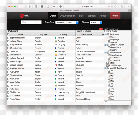The width and height of the screenshot is (138, 115).
Task: Click Monthly Breakdown folder icon
Action: [x=106, y=68]
